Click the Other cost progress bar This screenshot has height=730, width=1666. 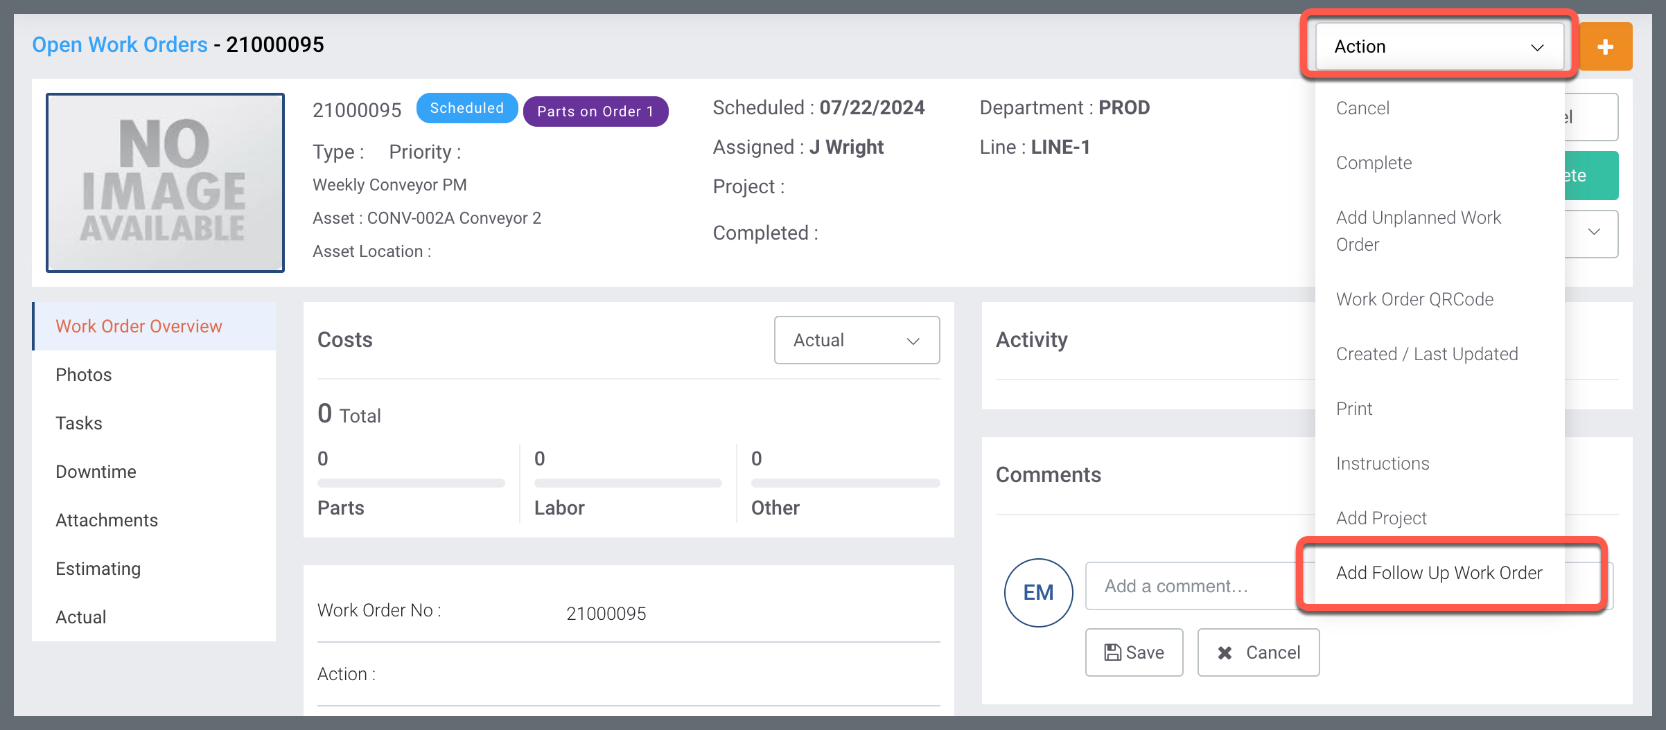[845, 483]
